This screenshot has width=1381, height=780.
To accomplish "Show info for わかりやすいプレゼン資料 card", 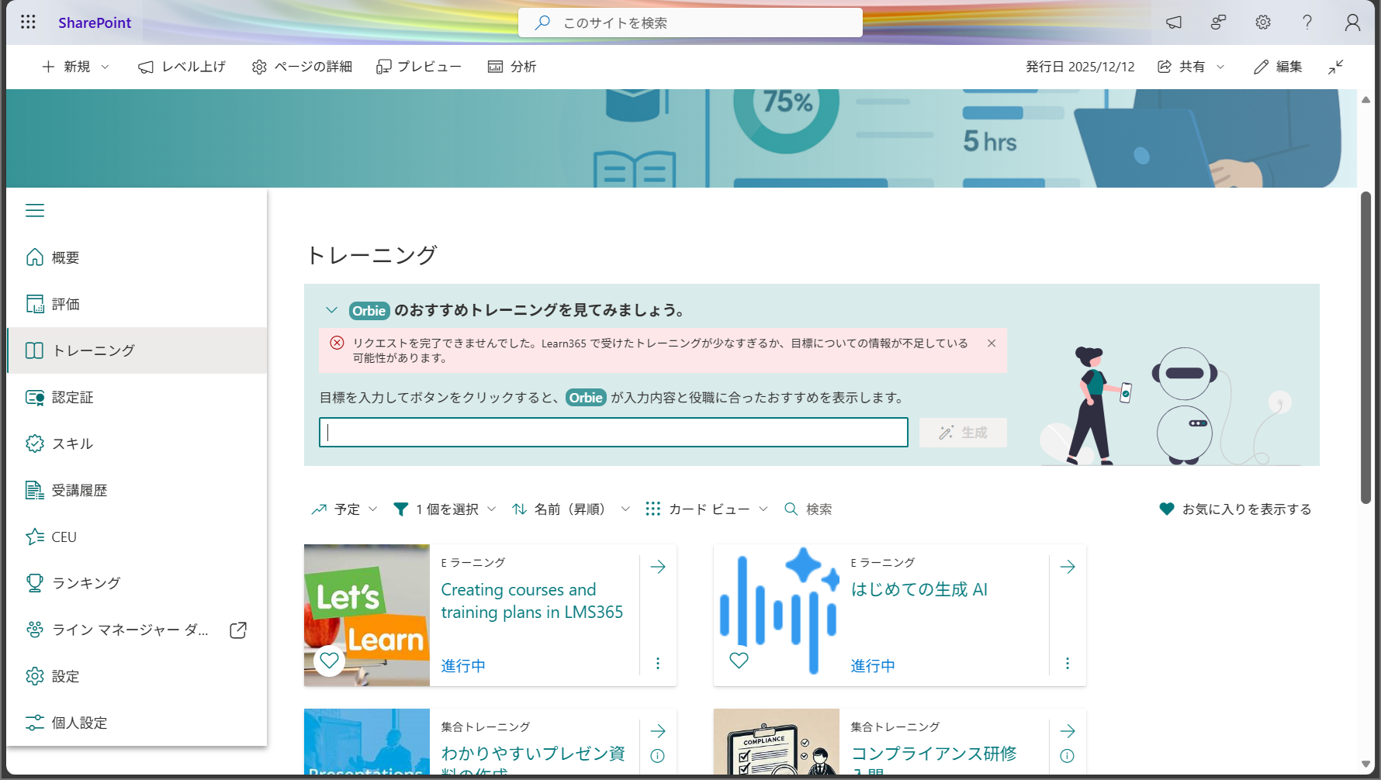I will coord(658,756).
